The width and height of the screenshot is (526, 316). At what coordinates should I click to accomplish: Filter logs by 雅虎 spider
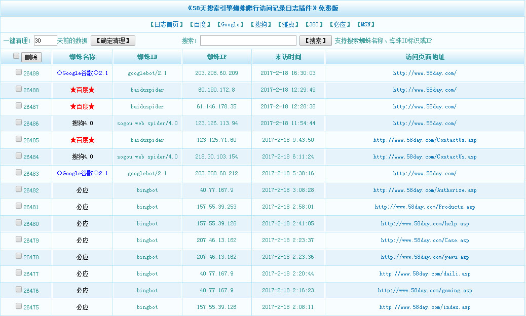(x=288, y=24)
